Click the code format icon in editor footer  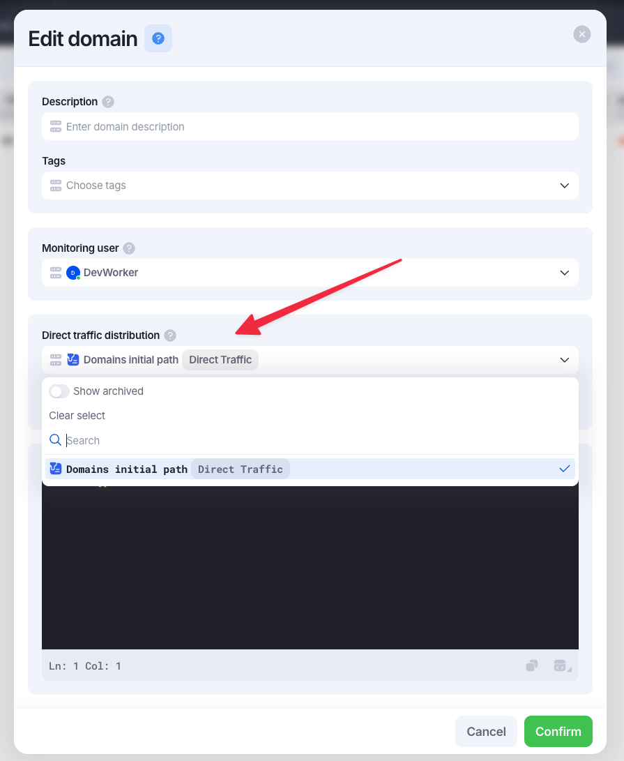tap(561, 665)
